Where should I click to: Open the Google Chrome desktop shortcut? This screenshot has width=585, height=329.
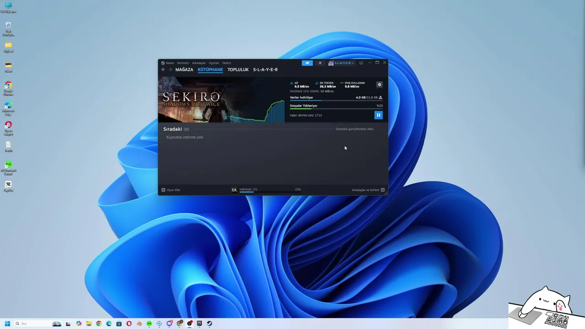pos(8,88)
